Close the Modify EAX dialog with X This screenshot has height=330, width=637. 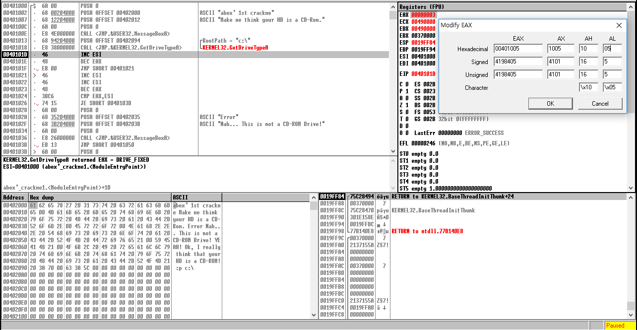tap(619, 25)
